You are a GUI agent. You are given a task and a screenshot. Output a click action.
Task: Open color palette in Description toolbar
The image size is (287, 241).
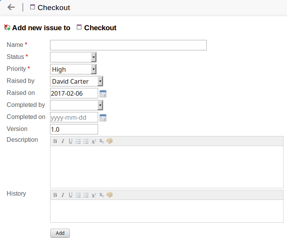pyautogui.click(x=109, y=141)
